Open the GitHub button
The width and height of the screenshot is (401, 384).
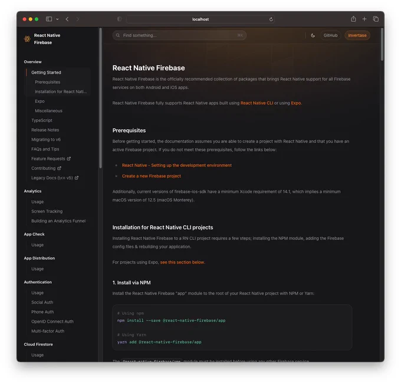(330, 35)
